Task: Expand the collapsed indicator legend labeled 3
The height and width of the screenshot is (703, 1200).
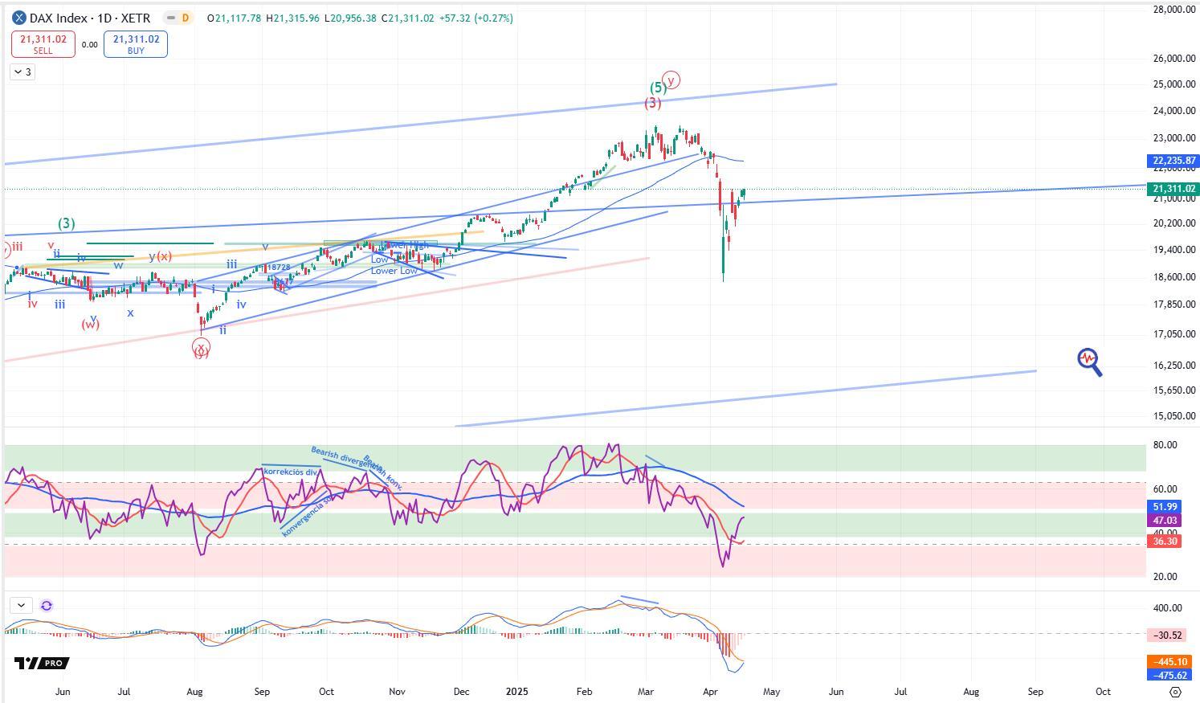Action: pyautogui.click(x=22, y=72)
